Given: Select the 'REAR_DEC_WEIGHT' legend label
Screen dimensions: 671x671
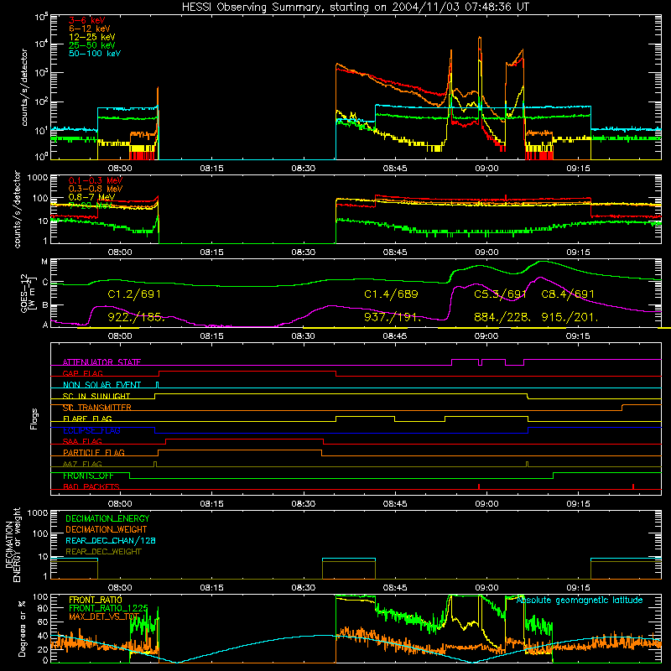Looking at the screenshot, I should coord(103,552).
